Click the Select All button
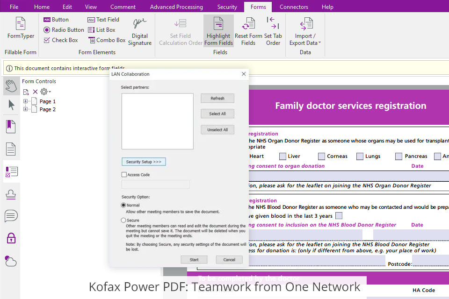Viewport: 449px width, 299px height. click(217, 114)
